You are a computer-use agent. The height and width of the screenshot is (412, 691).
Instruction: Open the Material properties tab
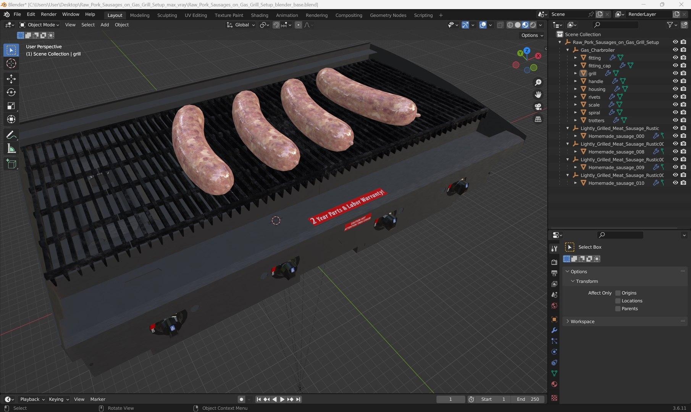pos(554,384)
